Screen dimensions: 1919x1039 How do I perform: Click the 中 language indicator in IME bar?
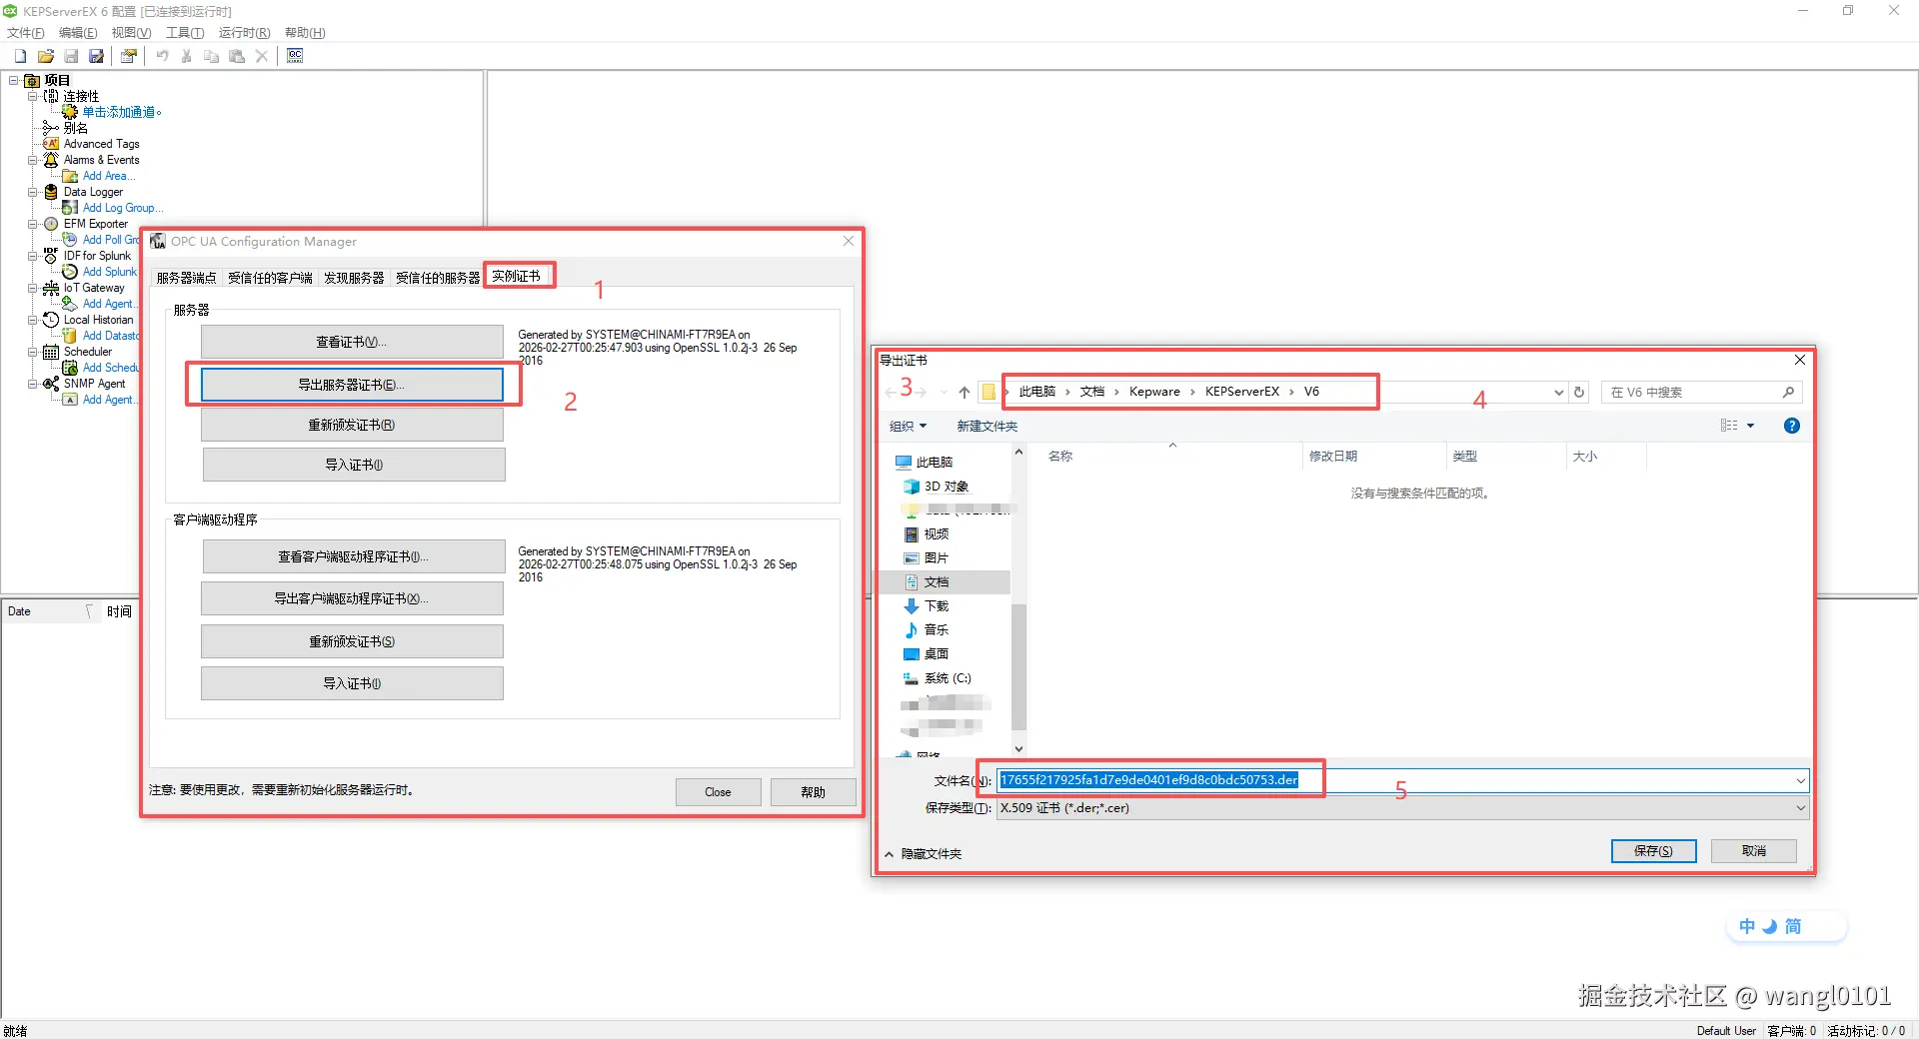pyautogui.click(x=1747, y=926)
